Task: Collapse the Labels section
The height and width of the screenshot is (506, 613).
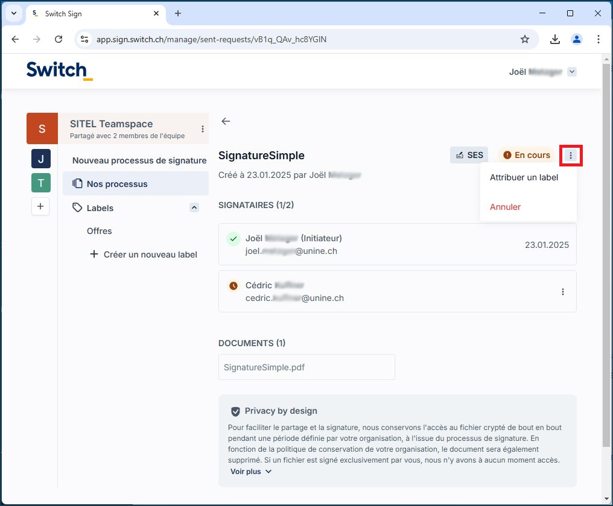Action: (x=194, y=207)
